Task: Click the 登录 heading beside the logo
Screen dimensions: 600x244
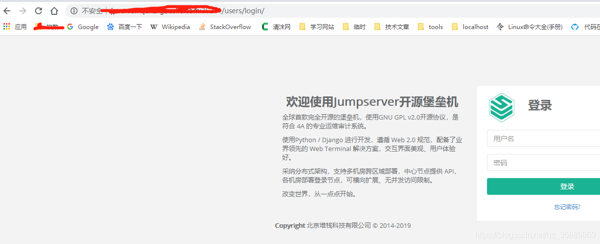Action: tap(540, 105)
